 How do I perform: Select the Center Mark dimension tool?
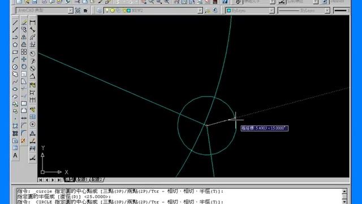coord(33,124)
